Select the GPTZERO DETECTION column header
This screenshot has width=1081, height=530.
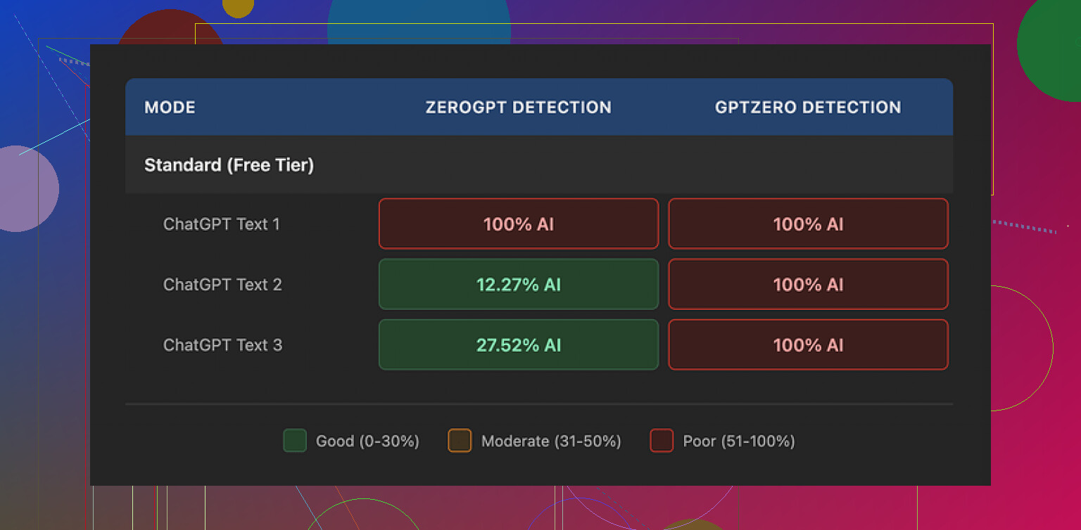point(808,108)
